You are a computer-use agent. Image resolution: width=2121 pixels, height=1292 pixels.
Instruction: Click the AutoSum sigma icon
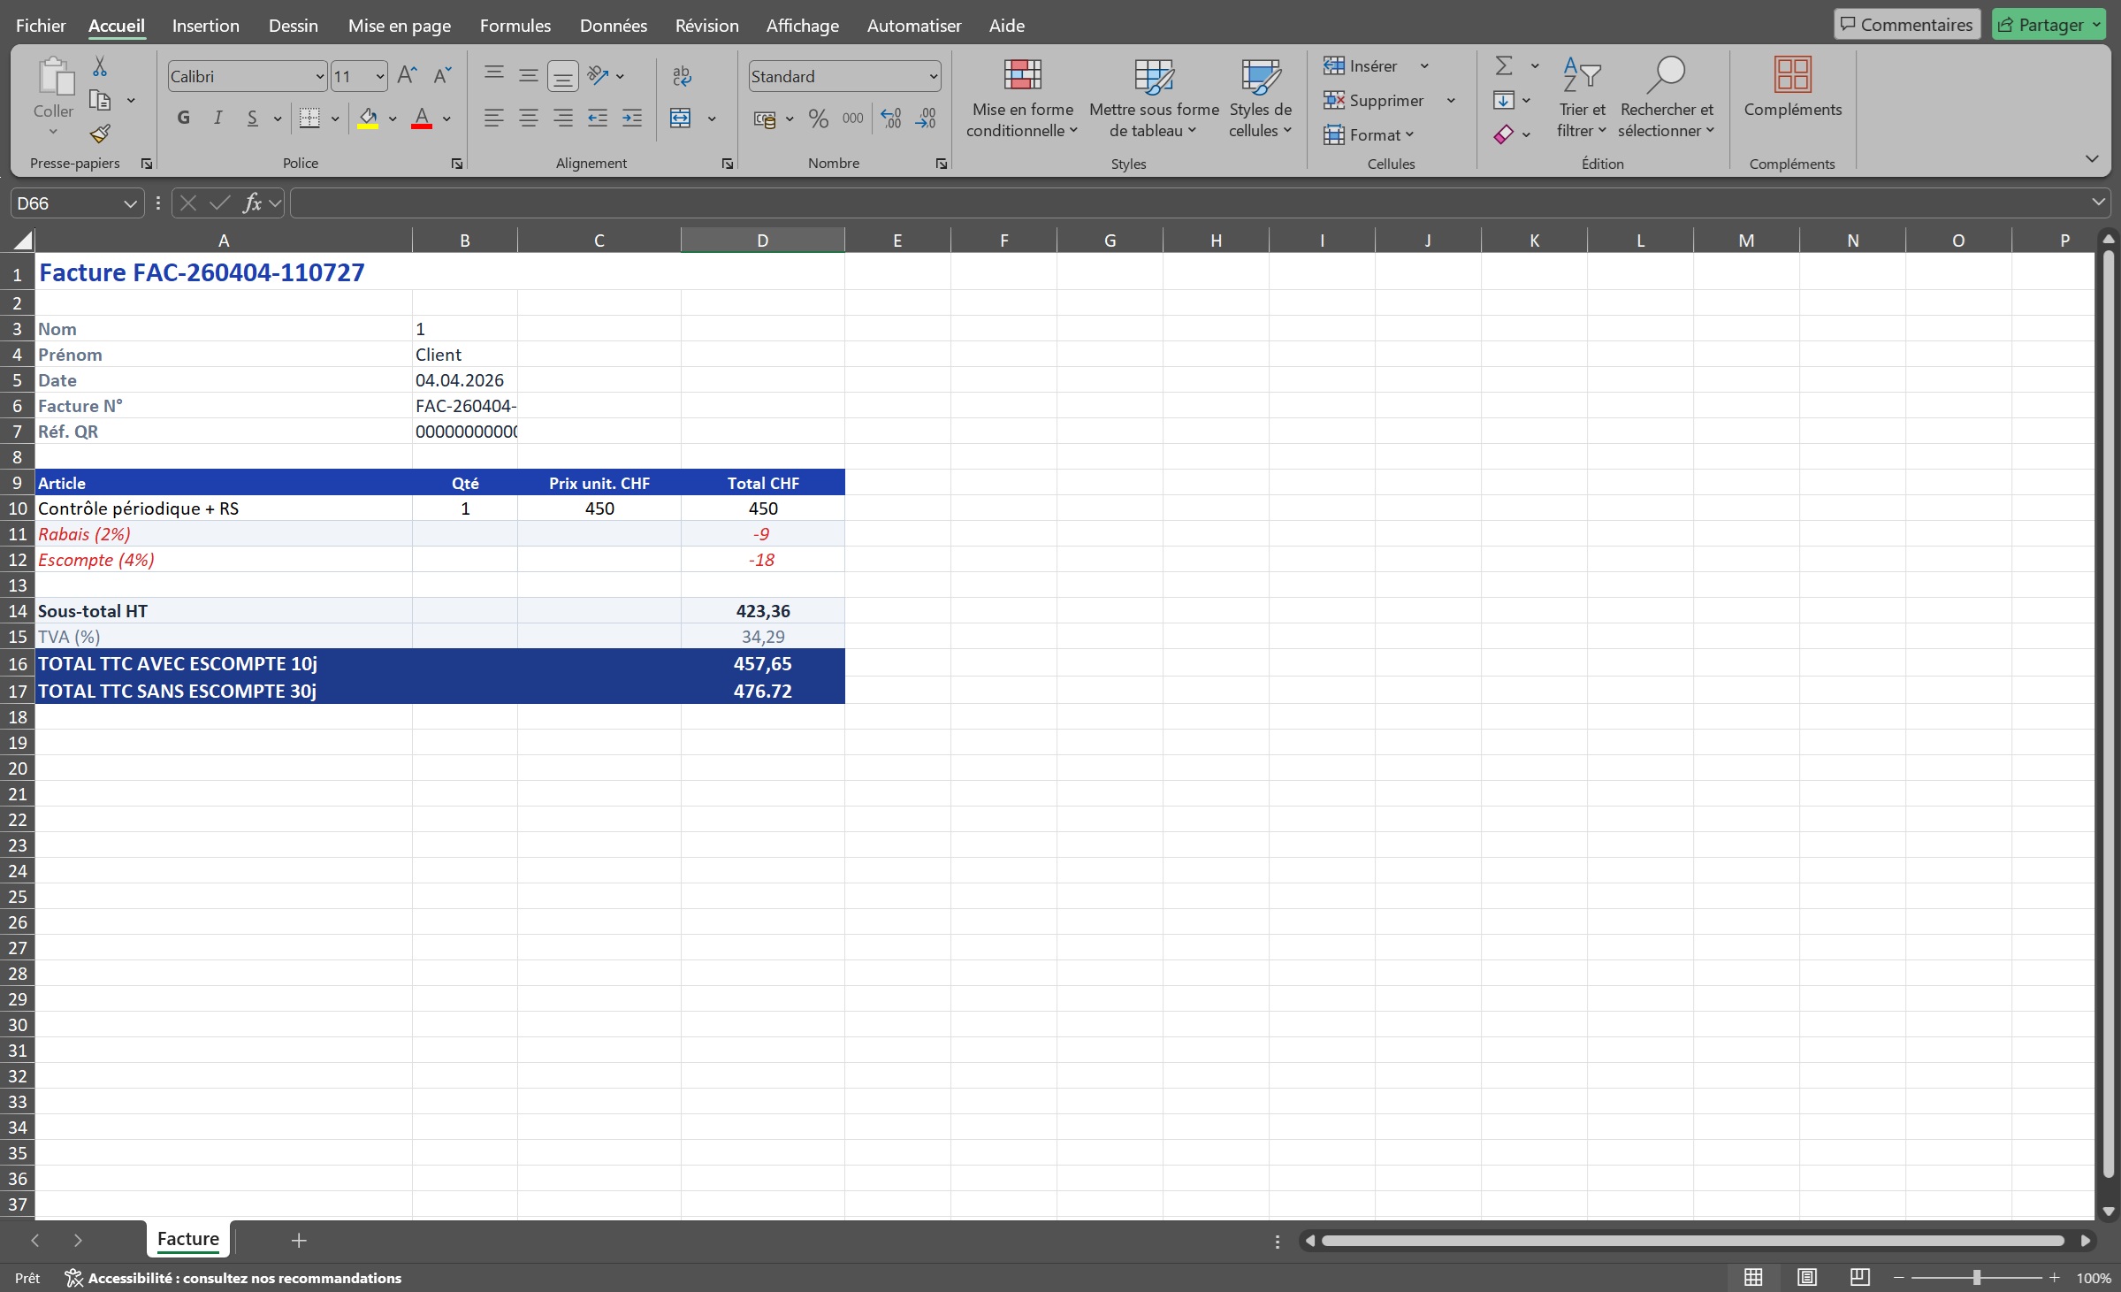tap(1503, 65)
